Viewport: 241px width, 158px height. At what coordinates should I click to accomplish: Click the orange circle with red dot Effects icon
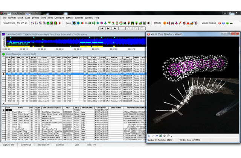[x=165, y=23]
